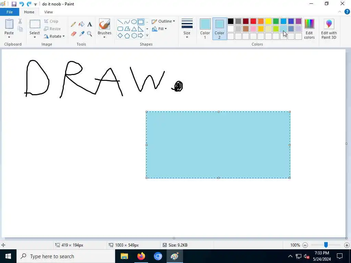Open Edit colors dialog
The image size is (351, 263).
coord(310,29)
